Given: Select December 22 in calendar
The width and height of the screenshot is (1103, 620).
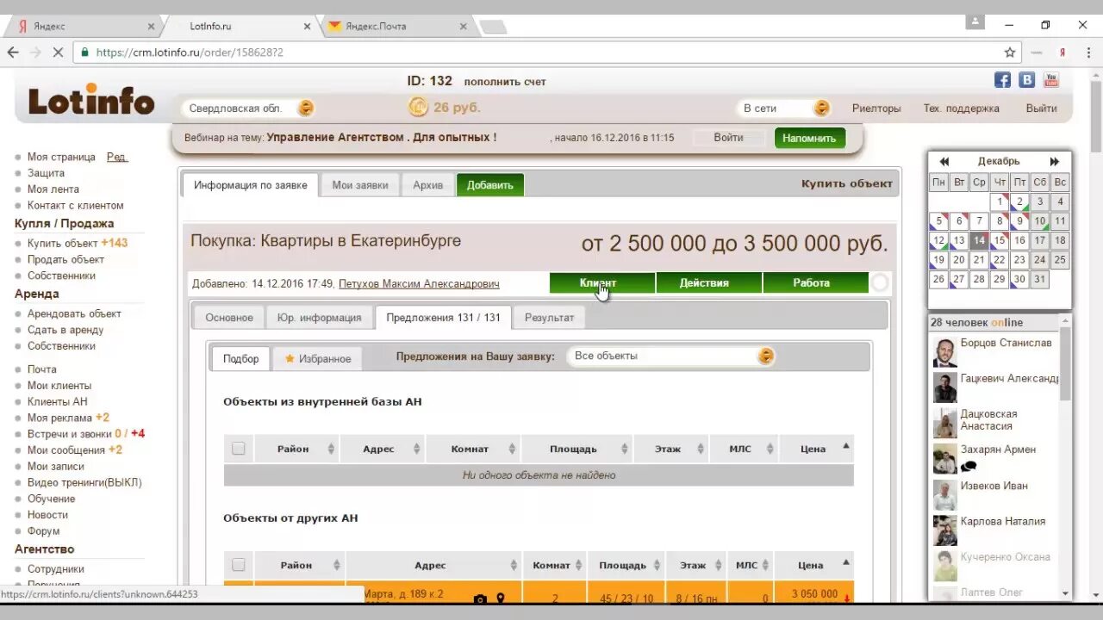Looking at the screenshot, I should pos(999,260).
